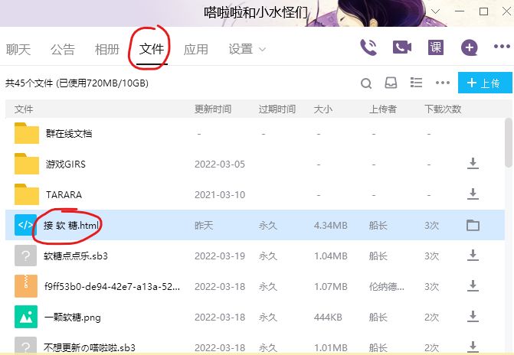This screenshot has height=355, width=514.
Task: Click the 群在线文档 folder icon
Action: (x=27, y=133)
